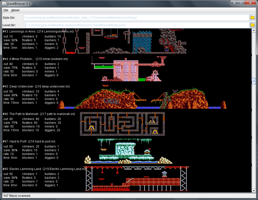The width and height of the screenshot is (258, 200).
Task: Click the scrollbar down arrow
Action: [x=254, y=190]
